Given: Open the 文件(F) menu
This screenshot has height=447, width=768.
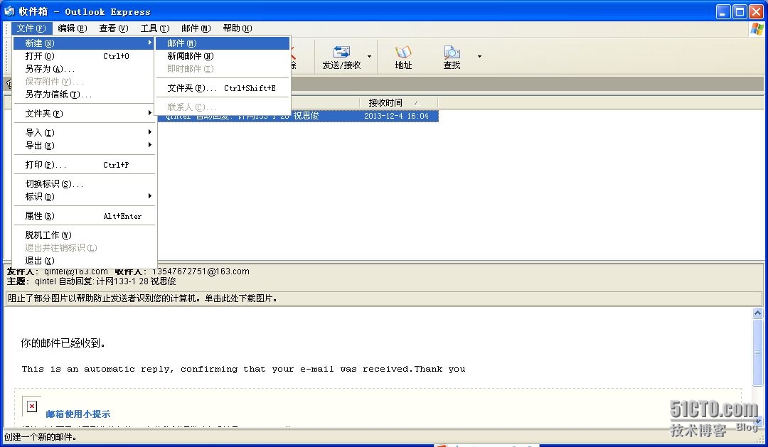Looking at the screenshot, I should 31,28.
